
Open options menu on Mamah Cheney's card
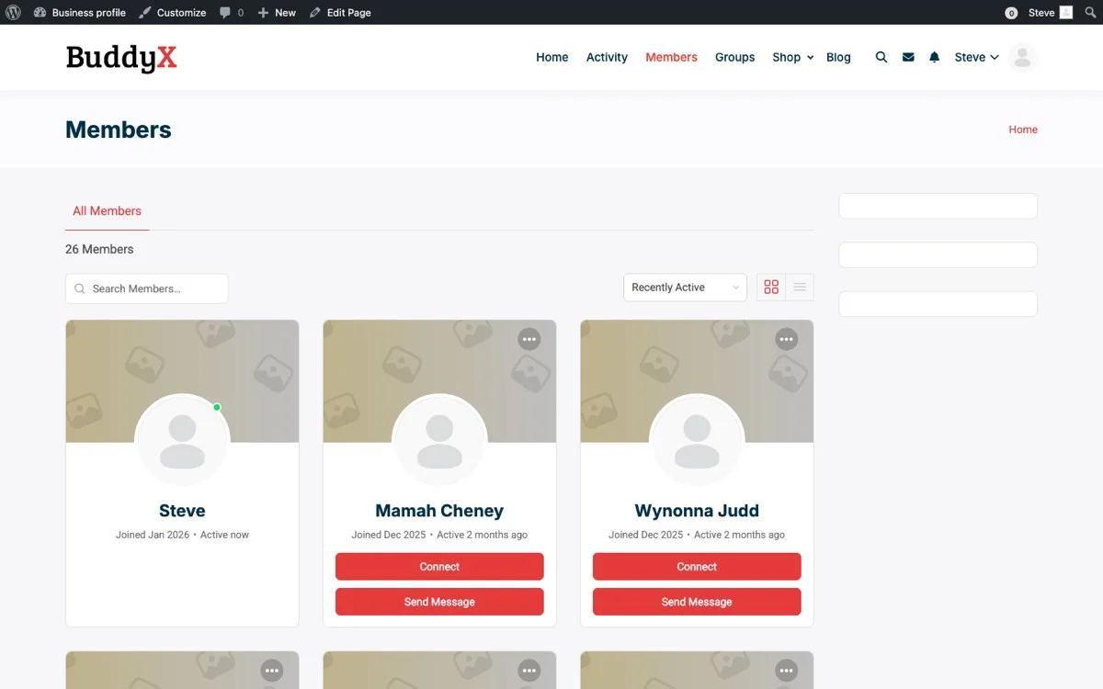529,339
